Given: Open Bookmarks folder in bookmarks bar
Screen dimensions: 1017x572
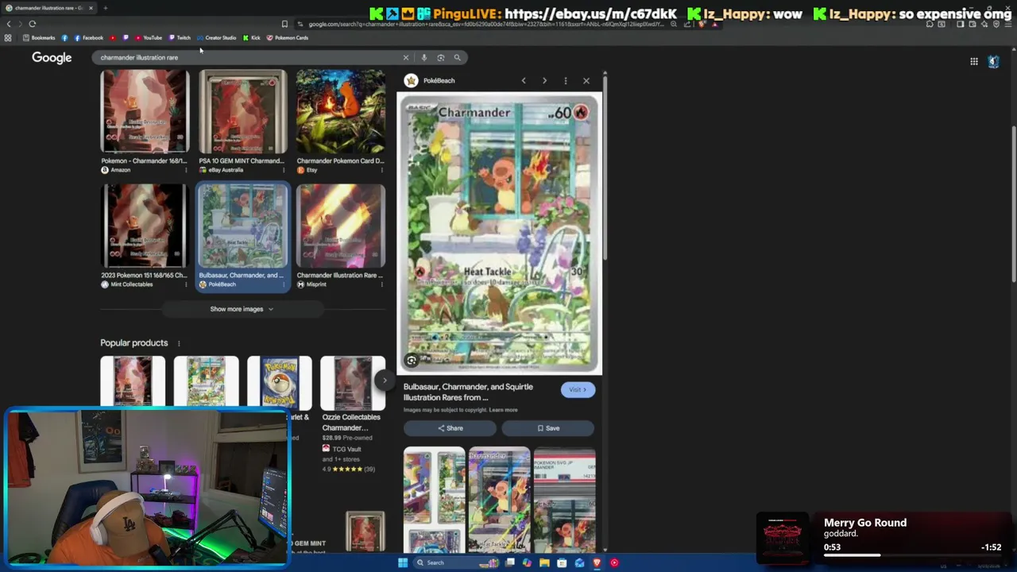Looking at the screenshot, I should 39,37.
